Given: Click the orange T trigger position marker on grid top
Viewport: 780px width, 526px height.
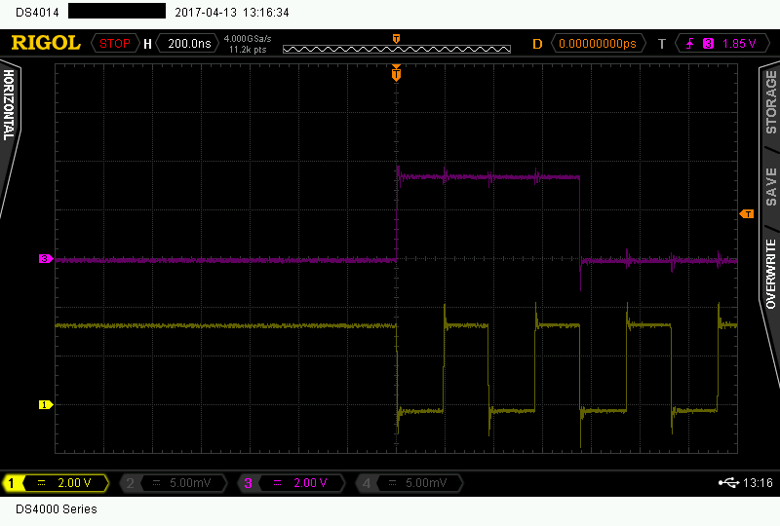Looking at the screenshot, I should pos(397,73).
